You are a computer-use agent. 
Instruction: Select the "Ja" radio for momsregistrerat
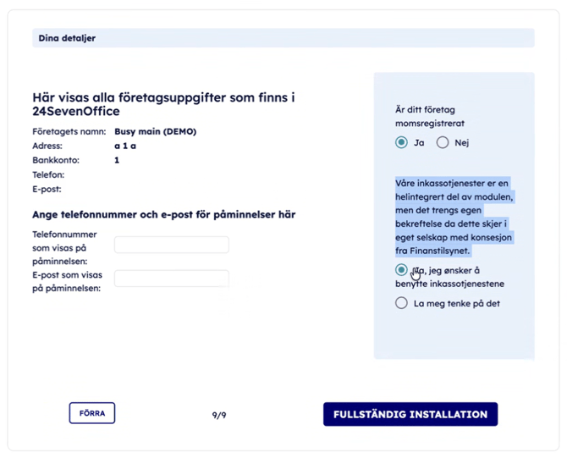(x=401, y=143)
